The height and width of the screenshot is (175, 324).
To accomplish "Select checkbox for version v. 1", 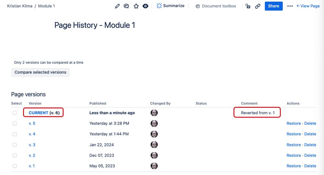I will tap(15, 166).
